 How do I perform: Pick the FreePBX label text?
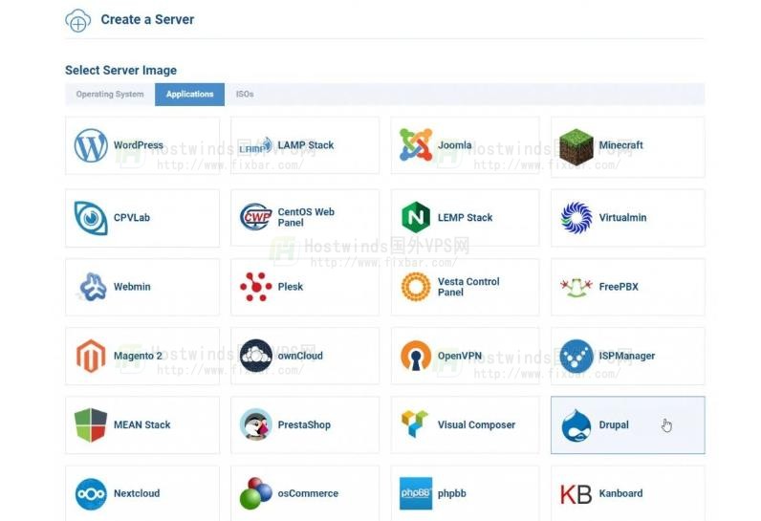point(619,287)
